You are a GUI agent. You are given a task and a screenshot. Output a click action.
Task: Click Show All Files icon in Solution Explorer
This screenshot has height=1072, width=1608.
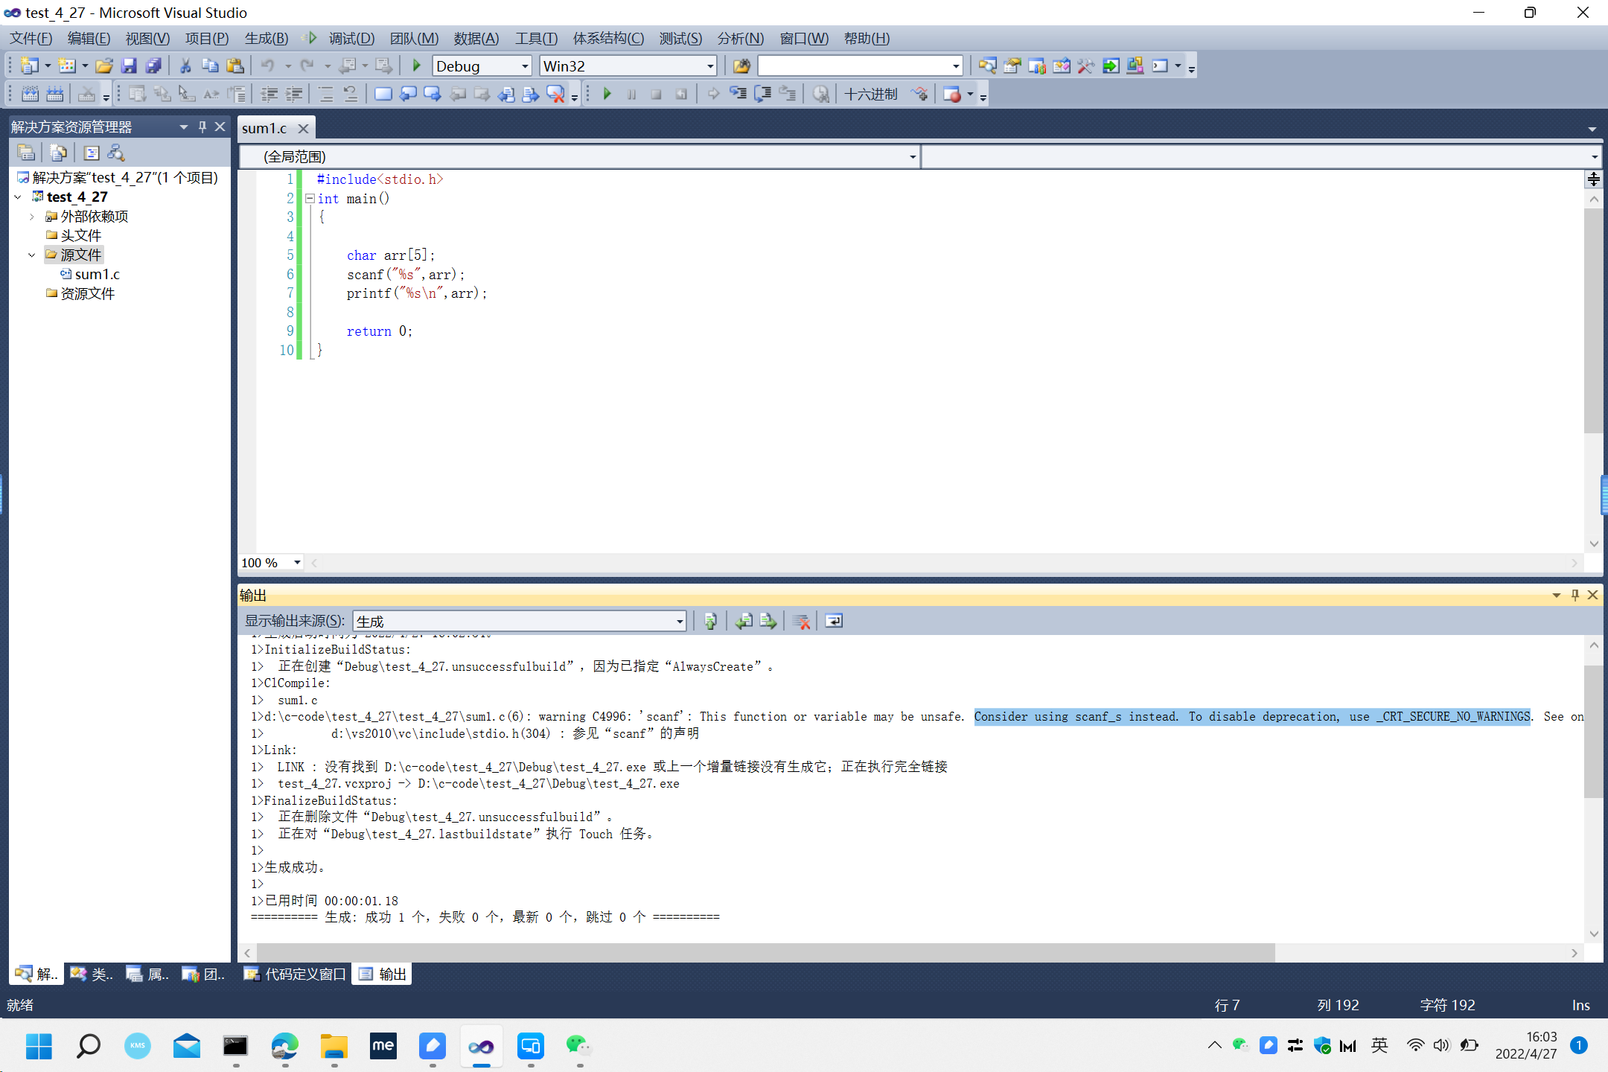tap(58, 153)
